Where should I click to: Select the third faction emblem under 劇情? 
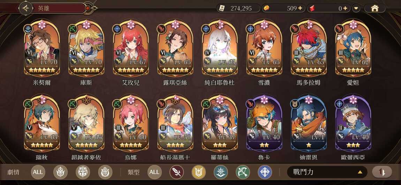[x=105, y=172]
